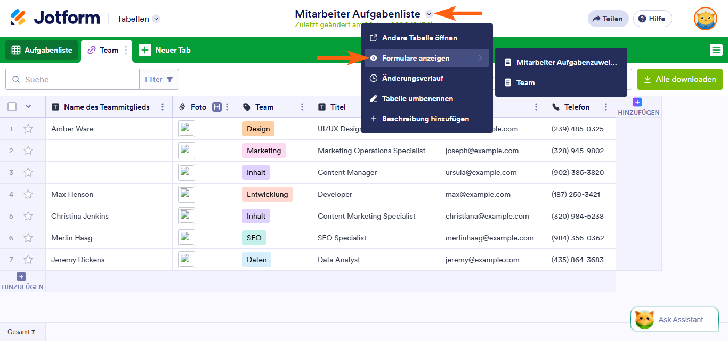Image resolution: width=728 pixels, height=341 pixels.
Task: Open the Filter dropdown above the table
Action: click(x=159, y=79)
